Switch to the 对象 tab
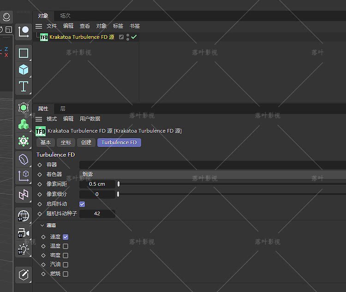346x292 pixels. 43,16
